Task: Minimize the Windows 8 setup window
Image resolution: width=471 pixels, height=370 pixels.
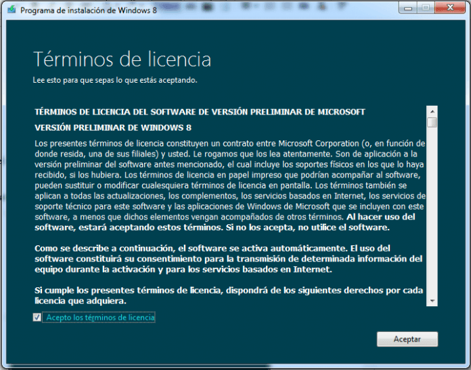Action: (x=407, y=8)
